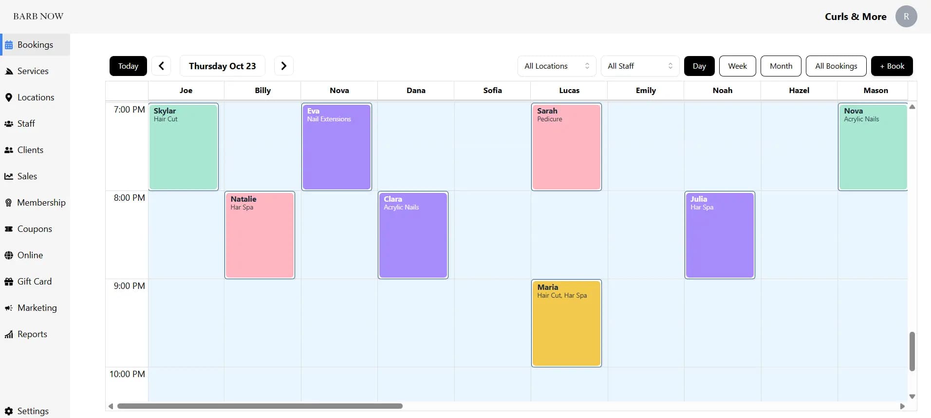
Task: Click the scroll up arrow on calendar
Action: pos(912,107)
